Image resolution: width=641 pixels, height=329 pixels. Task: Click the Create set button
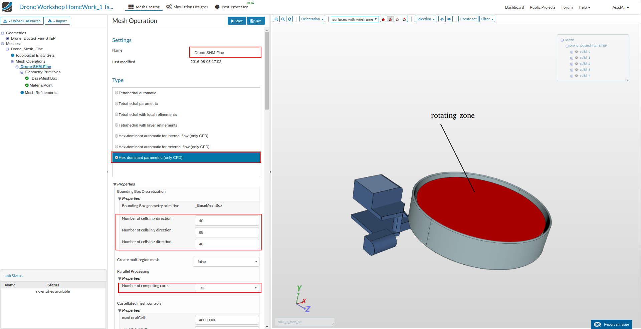[x=468, y=19]
